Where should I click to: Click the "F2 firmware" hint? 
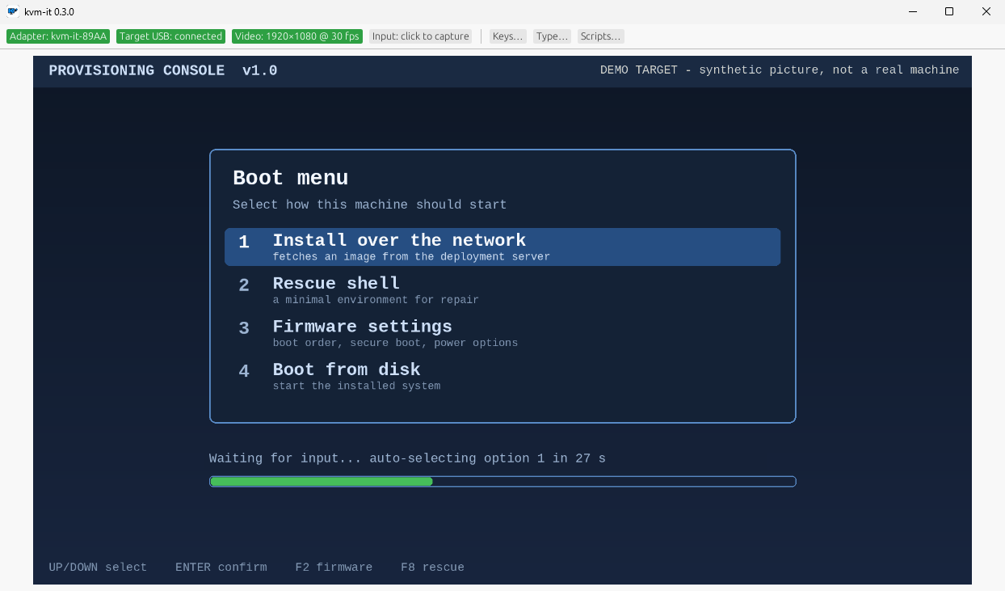pos(334,568)
